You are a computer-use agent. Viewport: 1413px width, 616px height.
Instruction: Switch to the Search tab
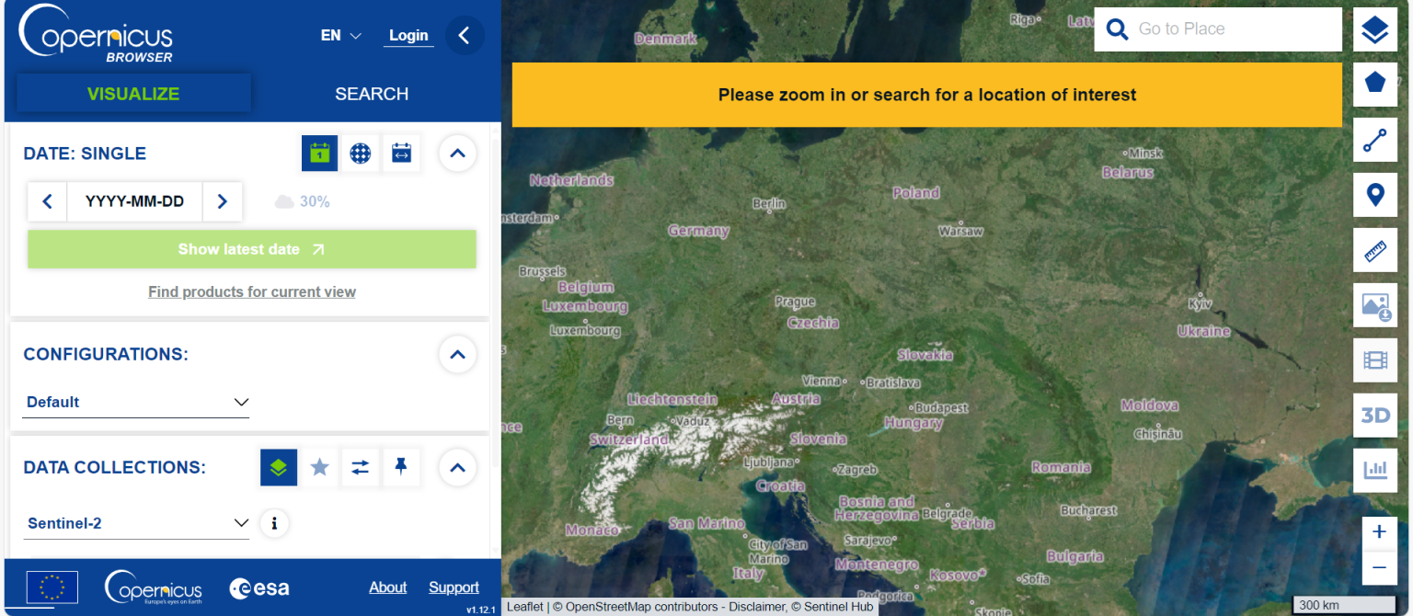pyautogui.click(x=372, y=94)
